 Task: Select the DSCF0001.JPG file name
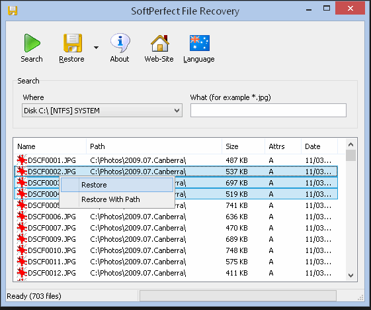[52, 160]
